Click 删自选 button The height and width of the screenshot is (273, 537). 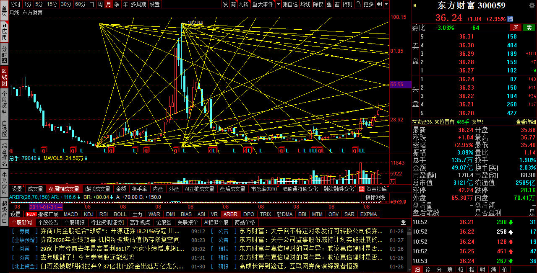pyautogui.click(x=290, y=4)
